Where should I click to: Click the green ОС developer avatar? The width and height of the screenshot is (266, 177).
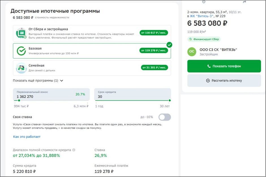point(192,51)
